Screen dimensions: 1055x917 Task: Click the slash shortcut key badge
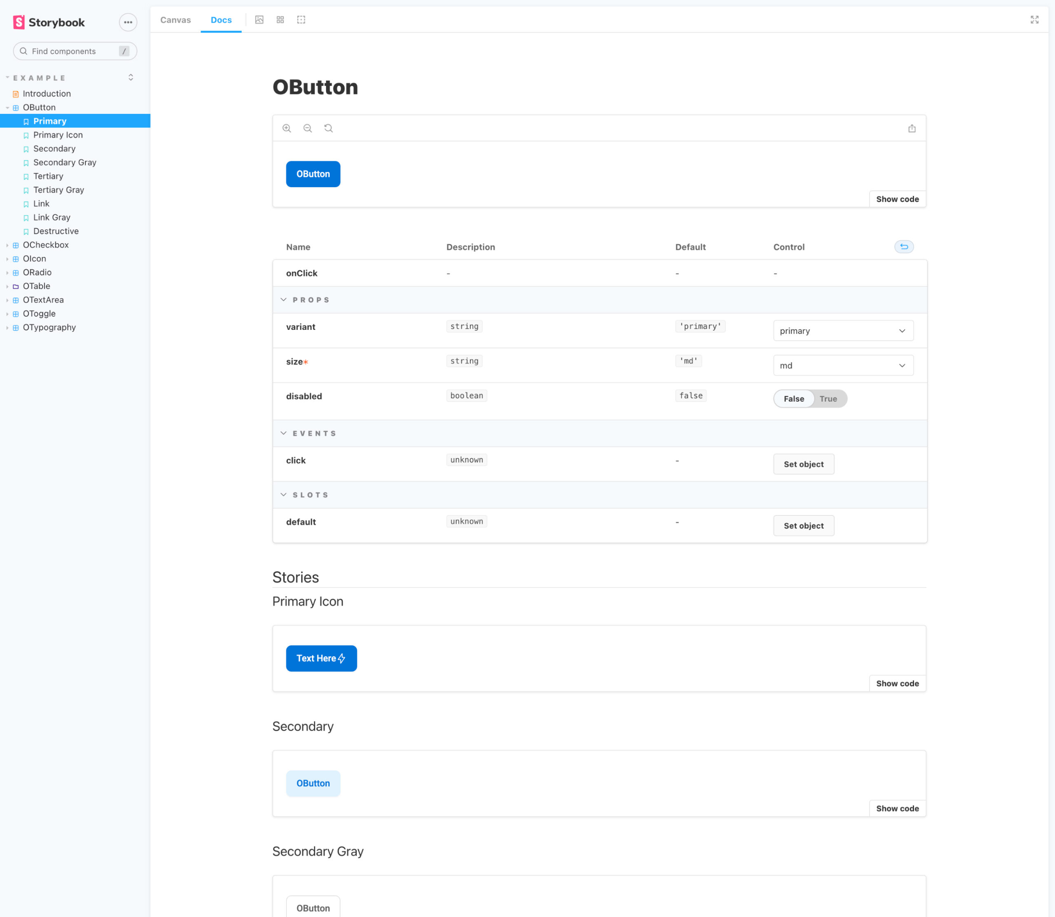click(x=124, y=51)
